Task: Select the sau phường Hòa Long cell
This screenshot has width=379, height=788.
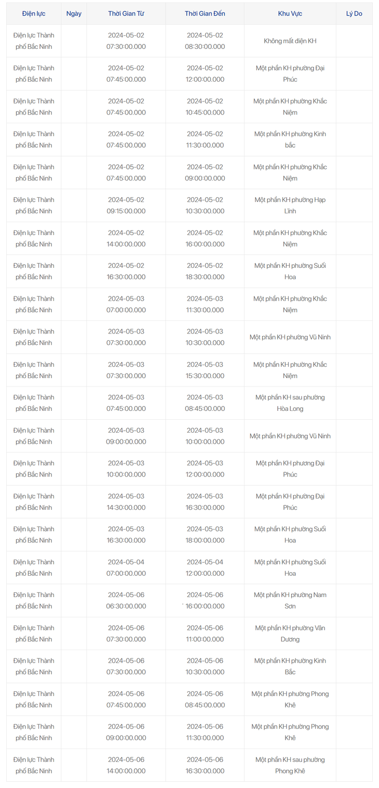Action: 290,403
